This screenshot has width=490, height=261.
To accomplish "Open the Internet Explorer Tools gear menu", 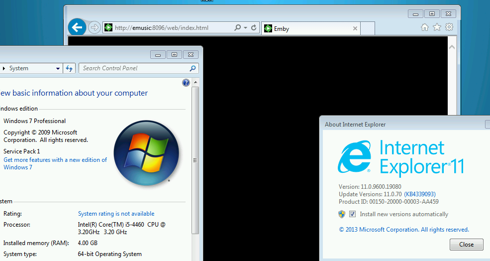I will (x=449, y=27).
